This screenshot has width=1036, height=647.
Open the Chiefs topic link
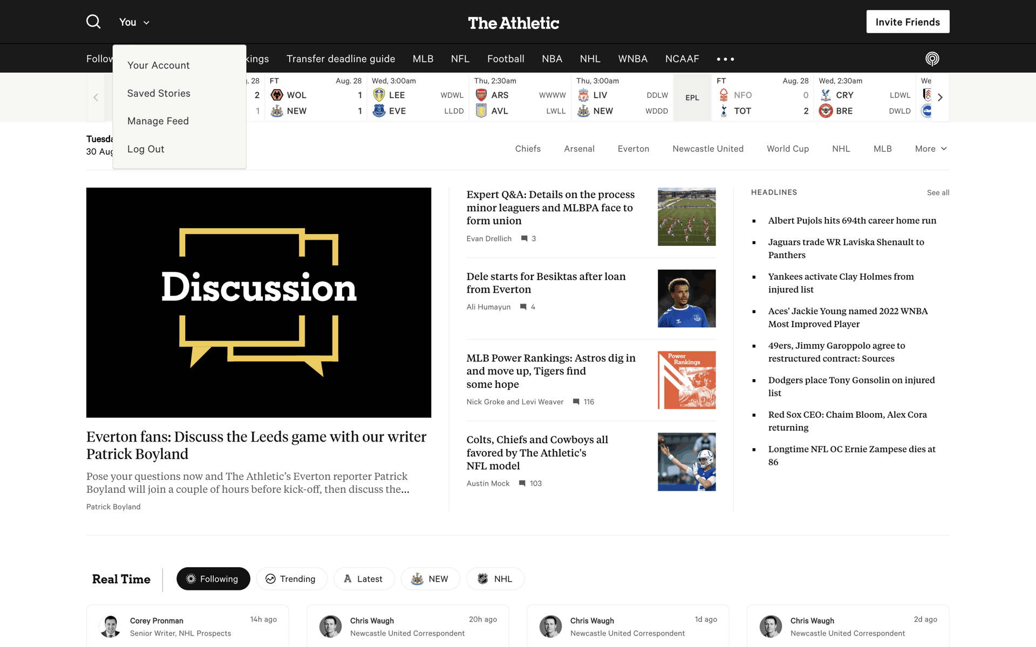tap(528, 149)
